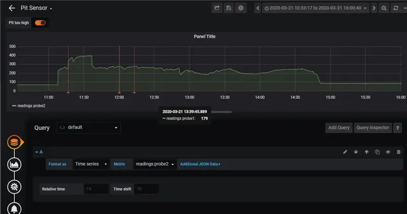
Task: Click the Metric label
Action: 120,164
